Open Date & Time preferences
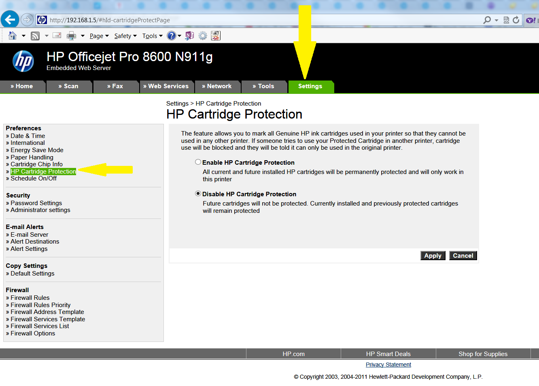This screenshot has width=539, height=386. click(28, 136)
